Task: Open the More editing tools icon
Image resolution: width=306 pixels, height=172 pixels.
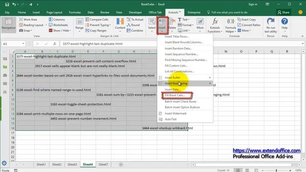Action: point(200,21)
